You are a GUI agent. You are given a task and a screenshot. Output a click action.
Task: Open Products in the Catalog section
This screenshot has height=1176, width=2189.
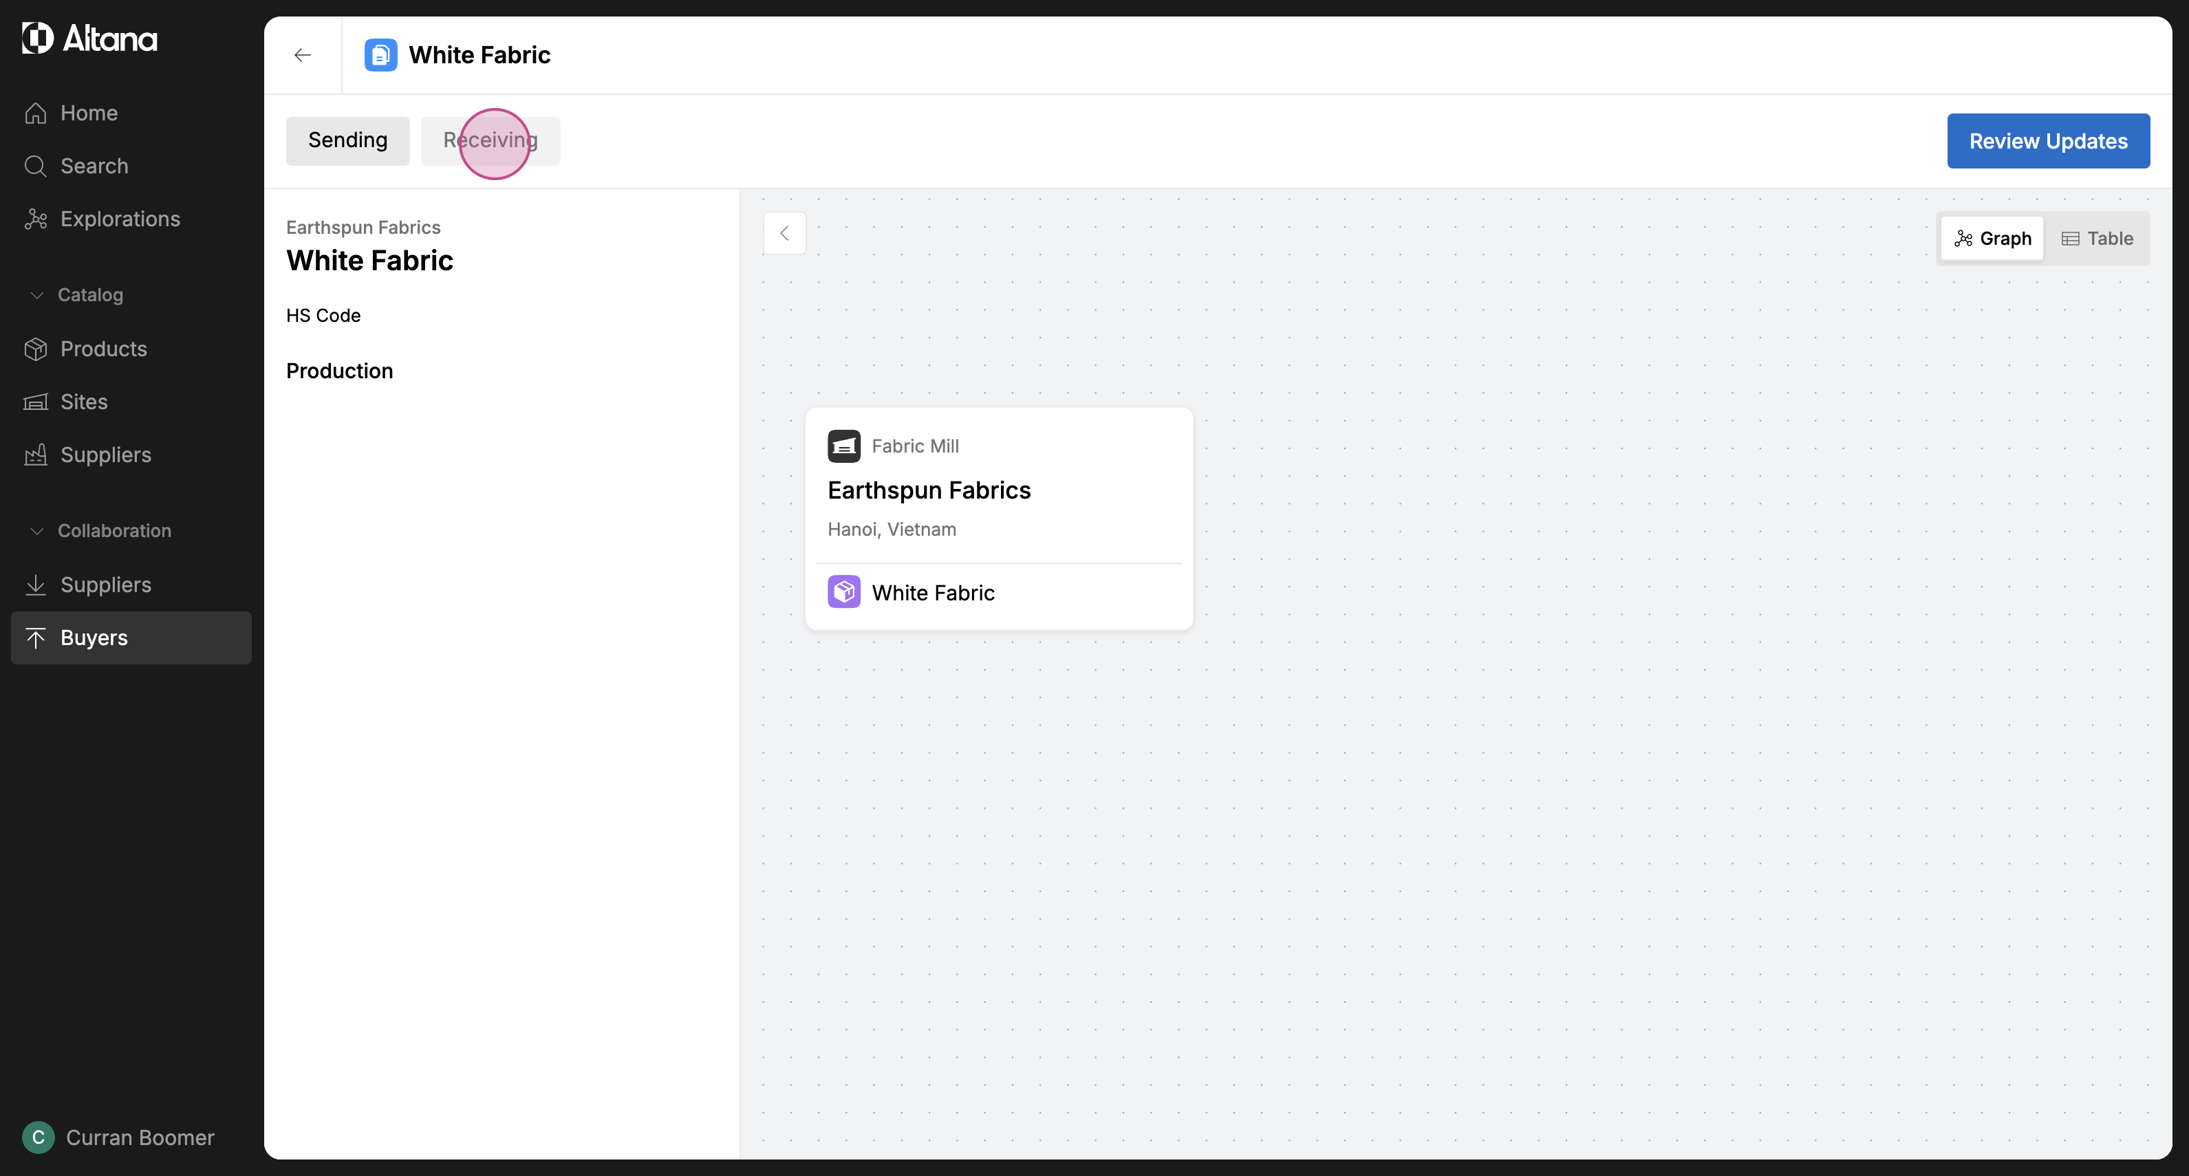coord(103,349)
